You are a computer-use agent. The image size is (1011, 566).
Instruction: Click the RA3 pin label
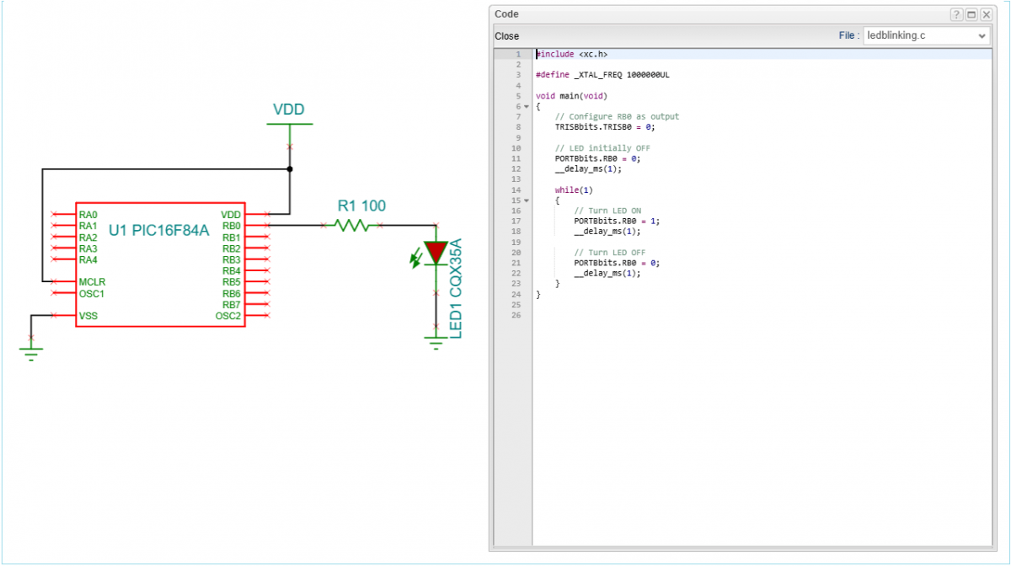point(88,248)
